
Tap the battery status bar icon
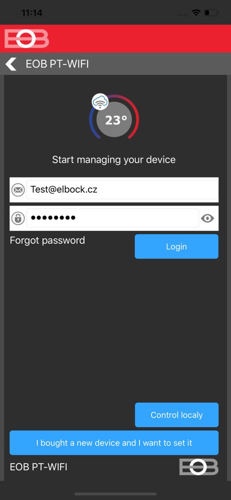coord(211,13)
